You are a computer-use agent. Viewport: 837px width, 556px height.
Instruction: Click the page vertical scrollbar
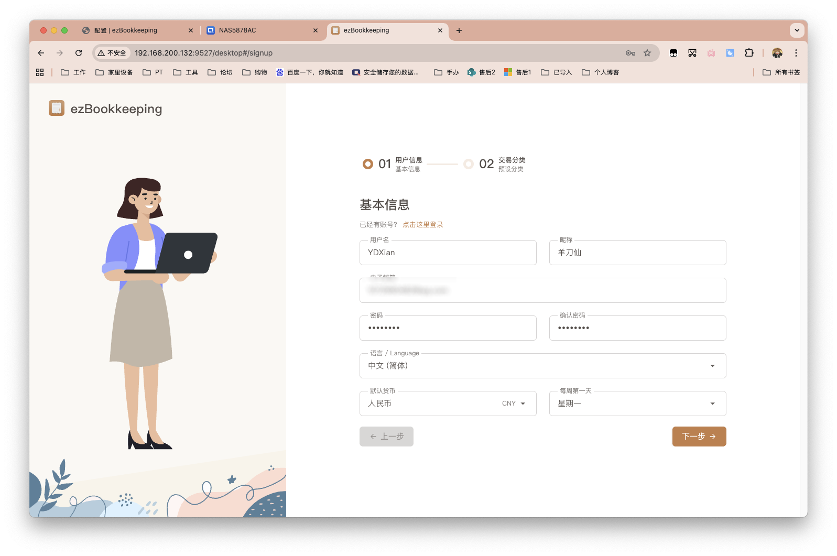804,300
